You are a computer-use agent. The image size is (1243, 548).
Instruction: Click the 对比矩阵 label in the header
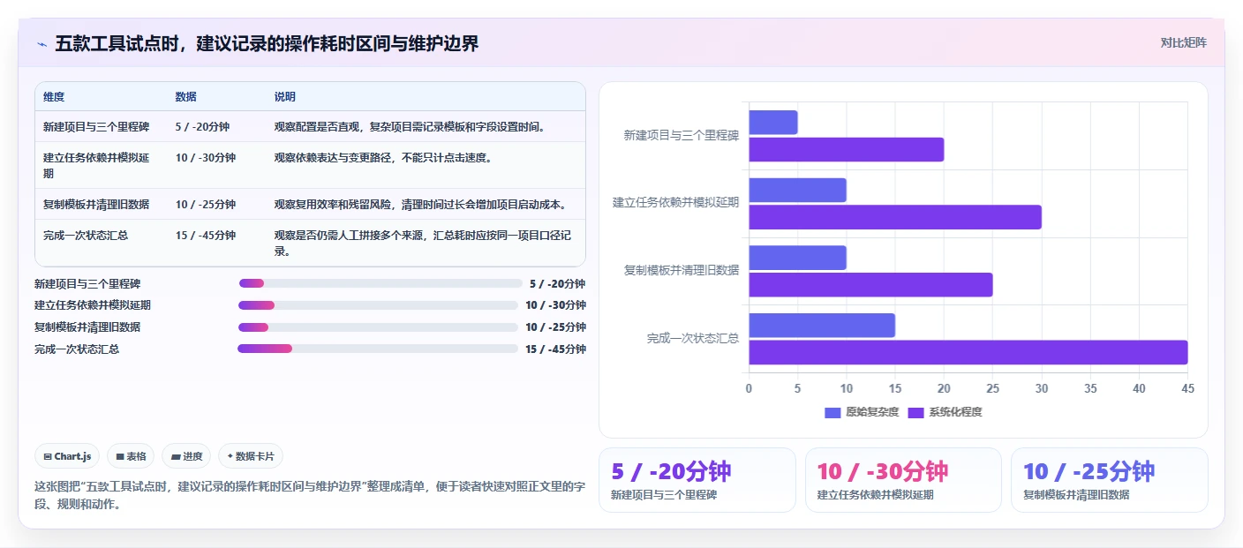pyautogui.click(x=1183, y=42)
